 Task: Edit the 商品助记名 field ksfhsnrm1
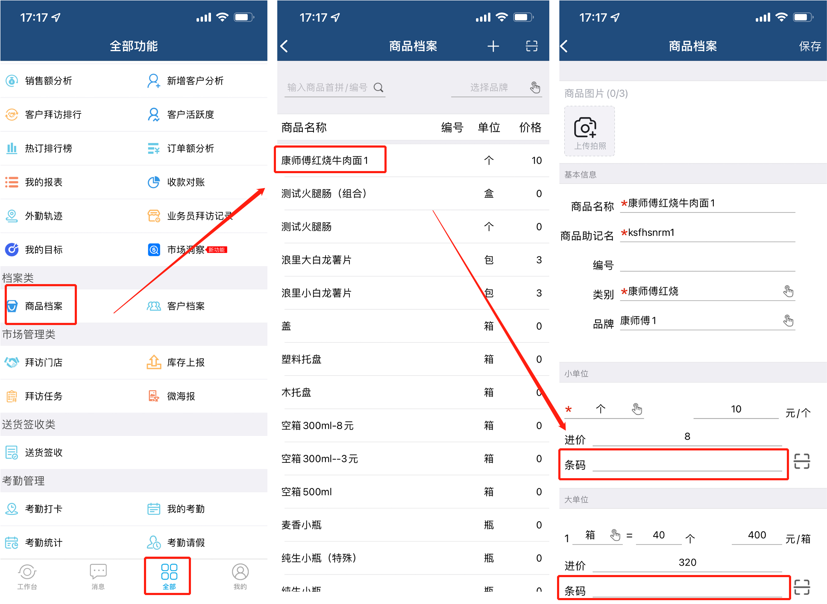[707, 233]
